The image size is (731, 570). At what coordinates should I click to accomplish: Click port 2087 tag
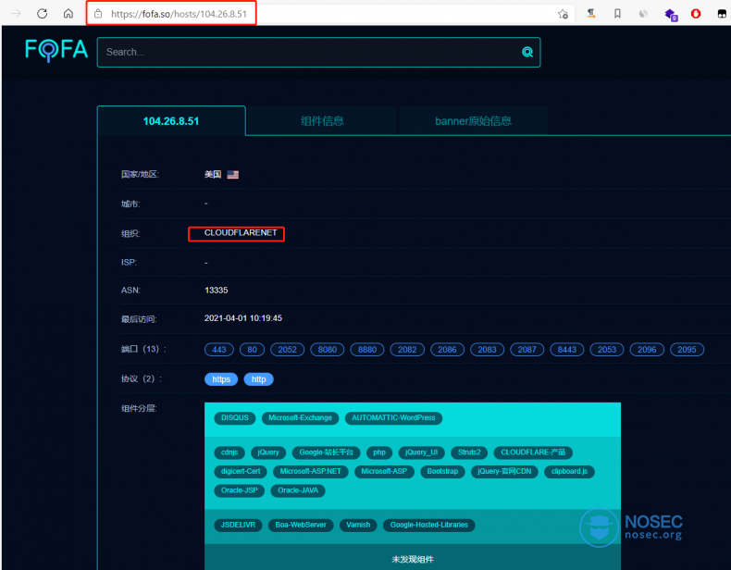coord(527,350)
